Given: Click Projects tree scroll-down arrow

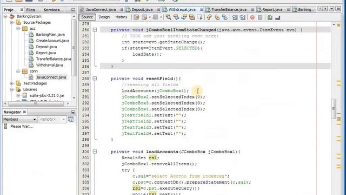Looking at the screenshot, I should click(74, 97).
